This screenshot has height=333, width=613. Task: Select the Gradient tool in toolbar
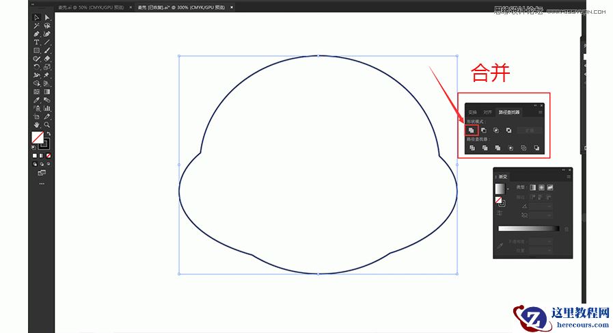[x=47, y=92]
